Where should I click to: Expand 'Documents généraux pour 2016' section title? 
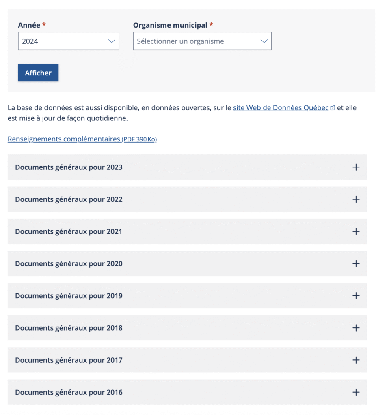[69, 392]
